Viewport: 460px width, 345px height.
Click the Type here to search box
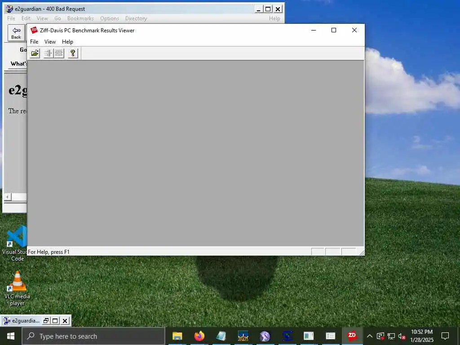click(x=93, y=336)
